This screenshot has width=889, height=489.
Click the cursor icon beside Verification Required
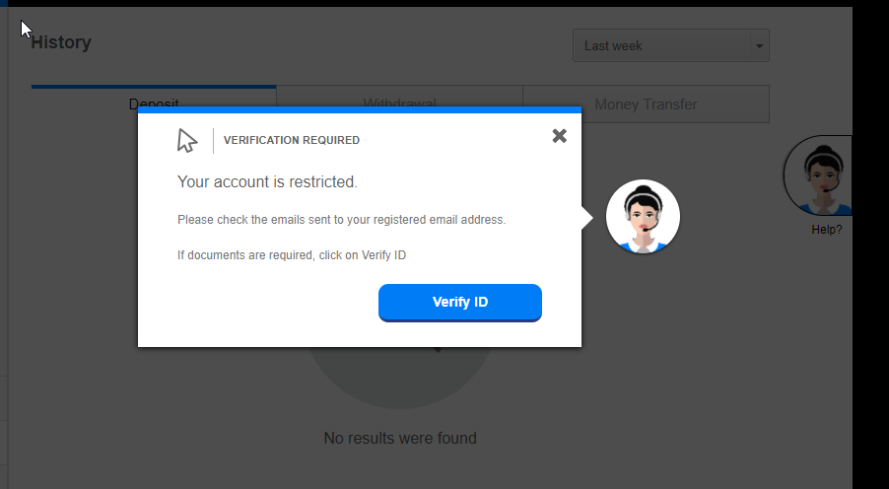click(x=187, y=141)
